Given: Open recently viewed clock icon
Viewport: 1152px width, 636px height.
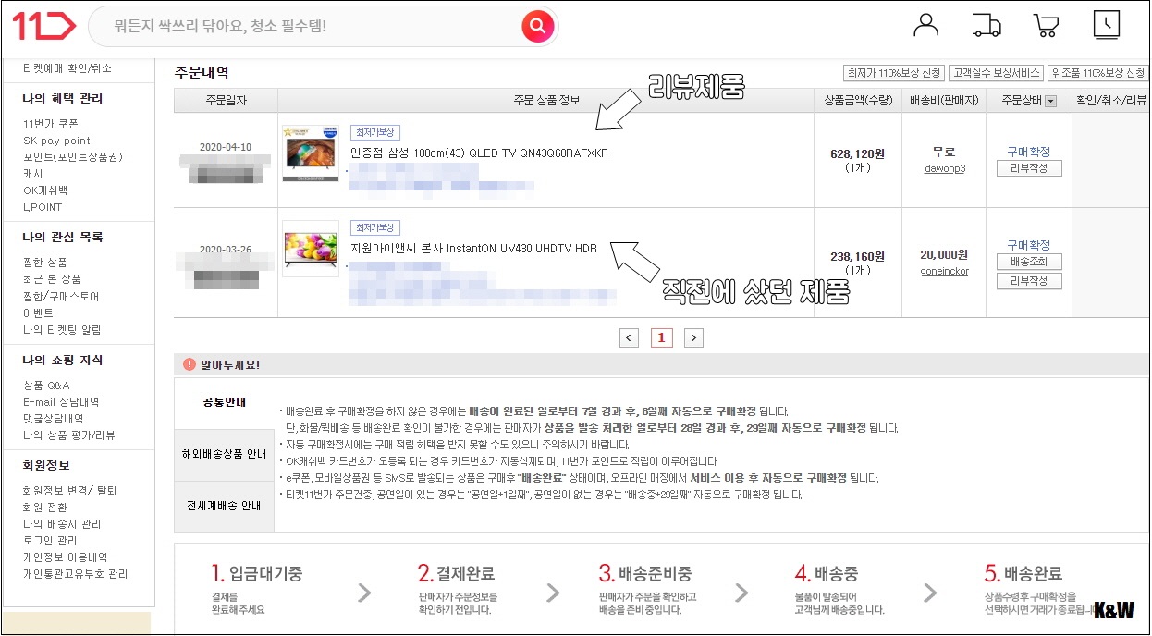Looking at the screenshot, I should (1106, 25).
